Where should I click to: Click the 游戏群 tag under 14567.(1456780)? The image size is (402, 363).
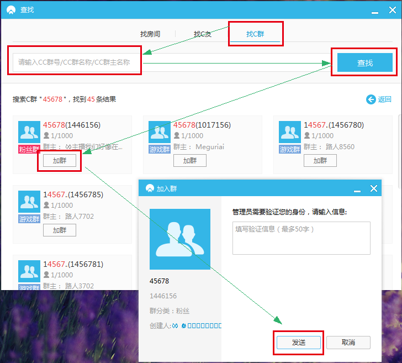[290, 149]
